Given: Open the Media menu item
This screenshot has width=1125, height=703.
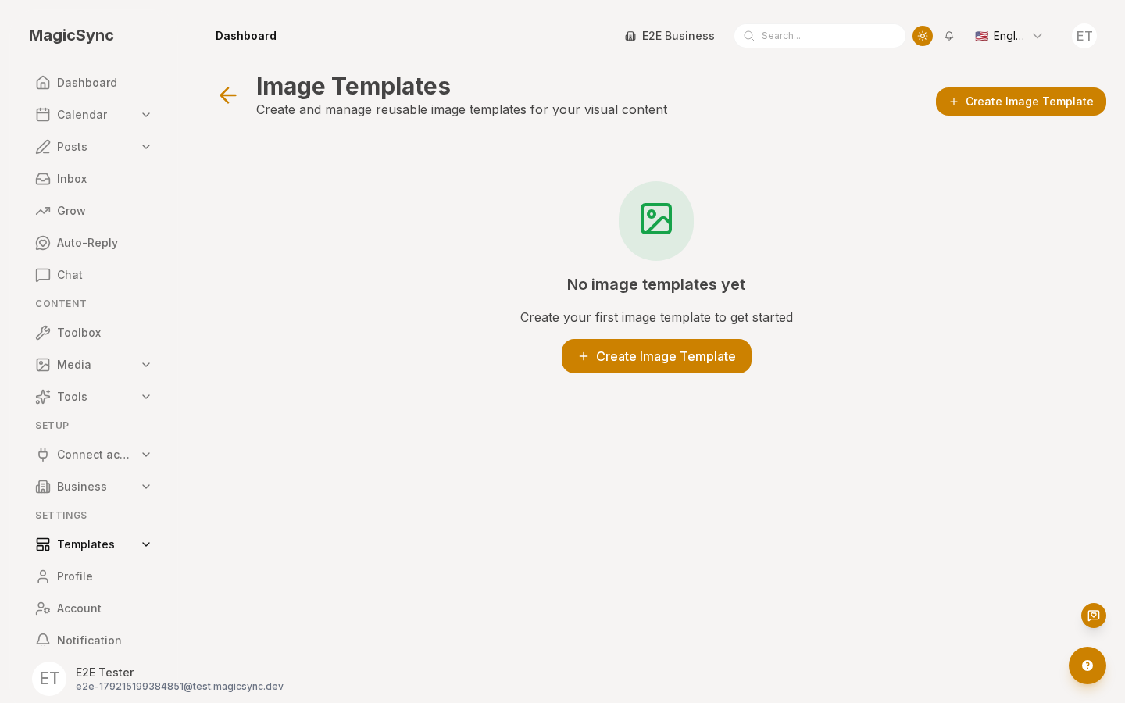Looking at the screenshot, I should click(x=94, y=365).
